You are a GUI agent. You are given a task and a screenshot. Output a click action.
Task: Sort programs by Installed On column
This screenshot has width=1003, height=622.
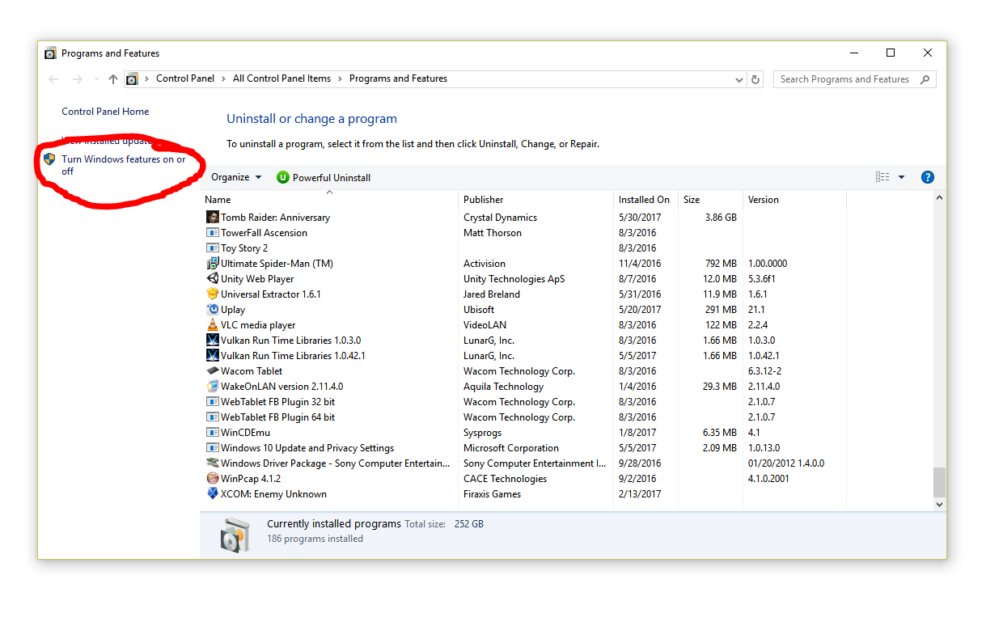click(x=644, y=200)
